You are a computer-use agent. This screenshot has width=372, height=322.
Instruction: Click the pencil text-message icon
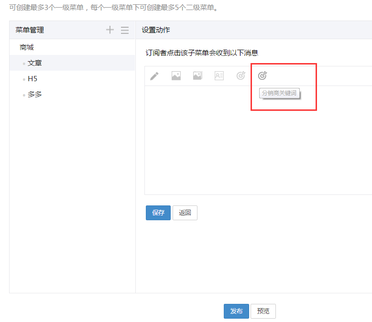click(154, 76)
